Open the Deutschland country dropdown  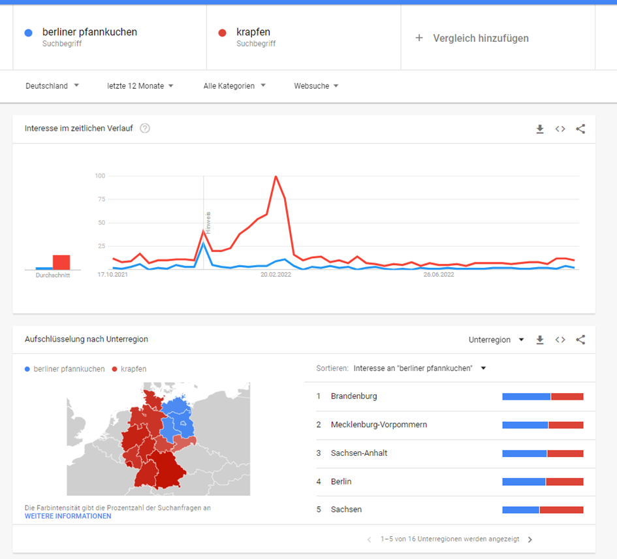pyautogui.click(x=52, y=86)
